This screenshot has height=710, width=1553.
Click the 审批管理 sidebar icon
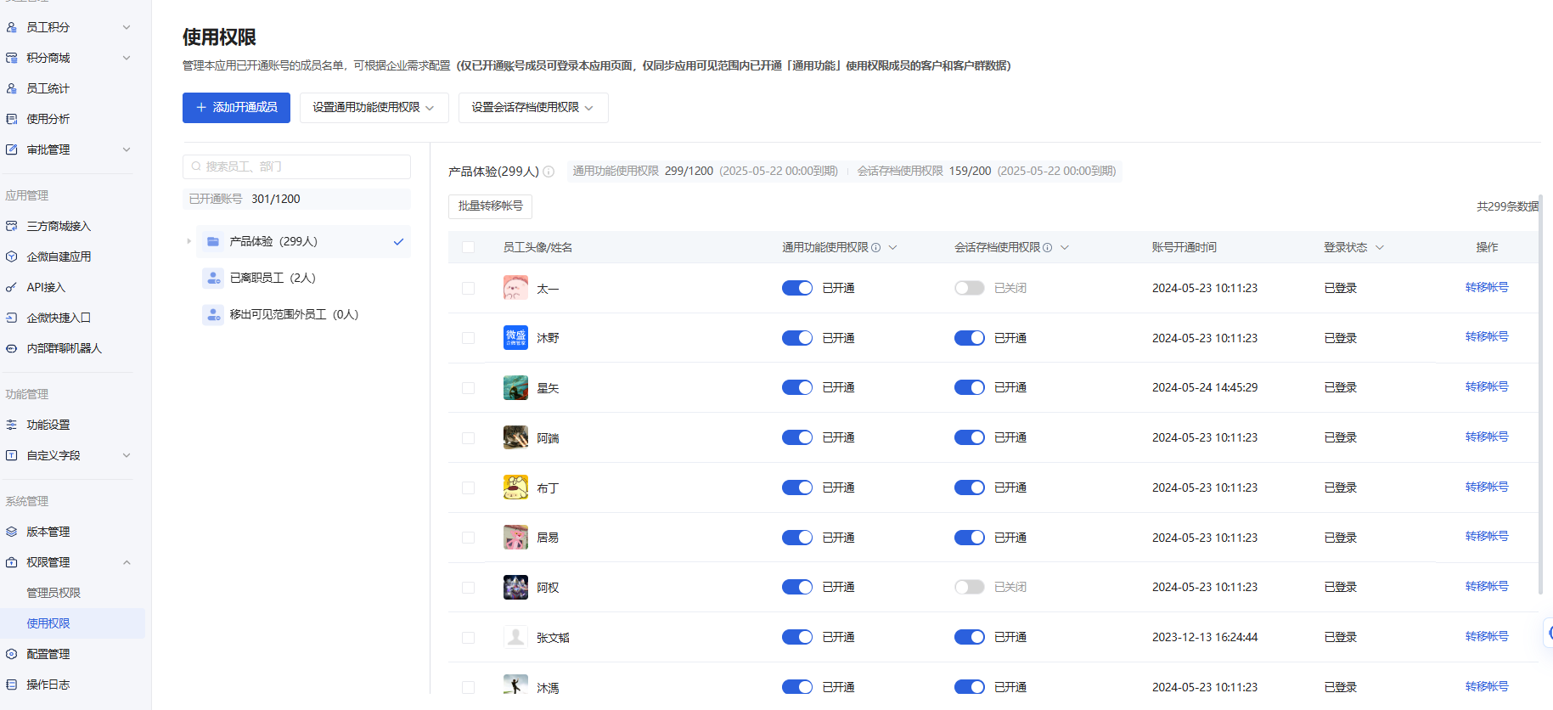(x=12, y=149)
